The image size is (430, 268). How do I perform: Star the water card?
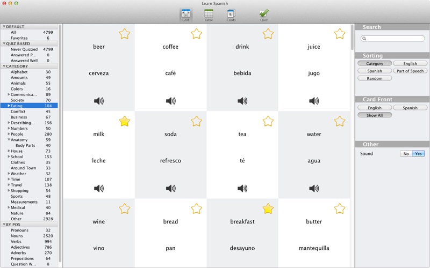click(340, 121)
